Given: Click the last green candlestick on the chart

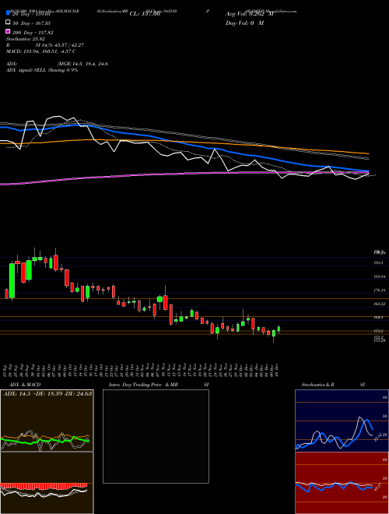Looking at the screenshot, I should click(279, 329).
